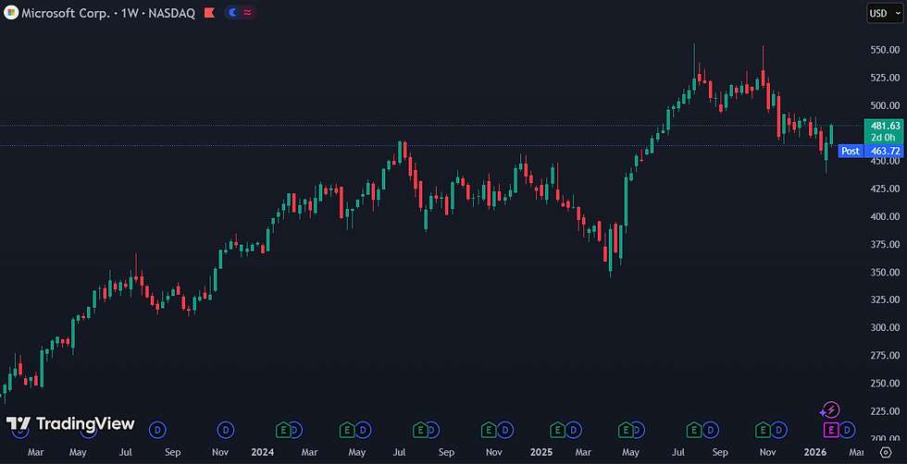Open the dividend D marker for August 2025
The height and width of the screenshot is (464, 907).
[x=711, y=429]
